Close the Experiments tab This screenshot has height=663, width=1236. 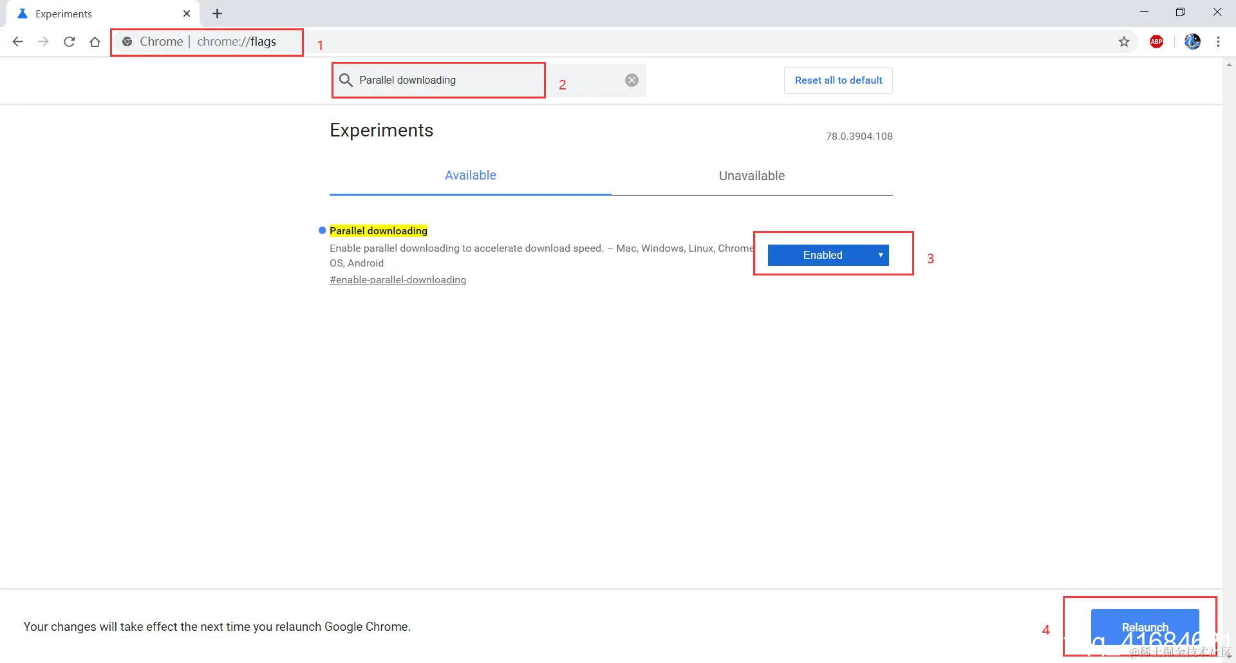[x=187, y=14]
